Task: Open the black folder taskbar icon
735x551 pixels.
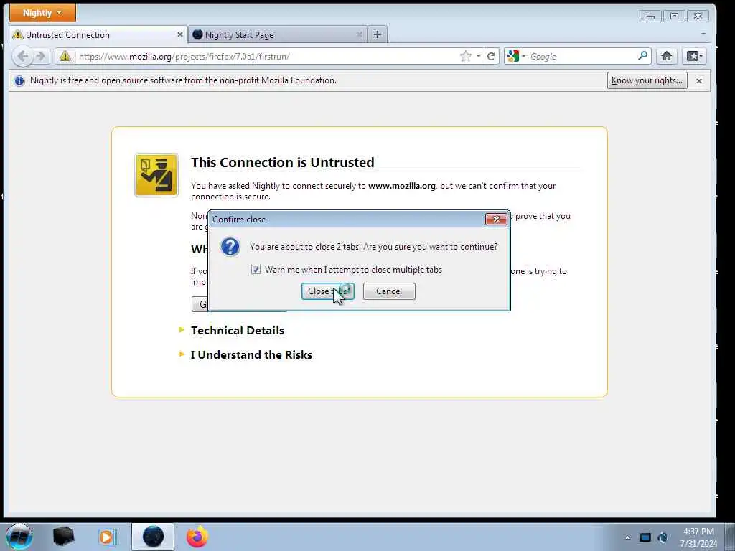Action: pyautogui.click(x=63, y=537)
